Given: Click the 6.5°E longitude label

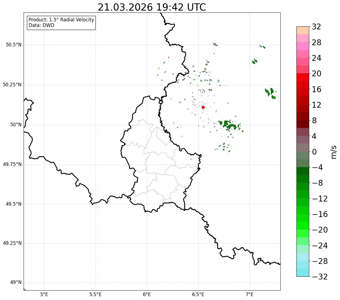Looking at the screenshot, I should coord(198,294).
